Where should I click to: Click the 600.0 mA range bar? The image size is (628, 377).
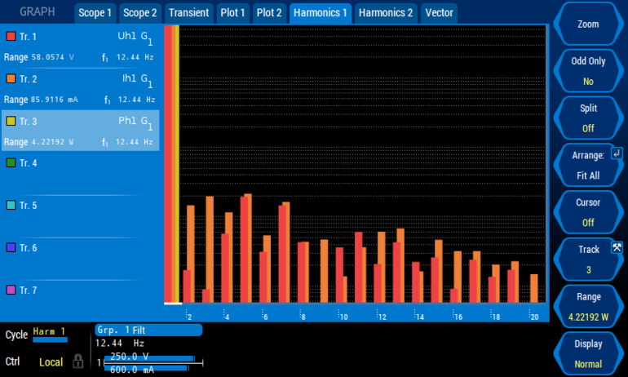(x=146, y=369)
